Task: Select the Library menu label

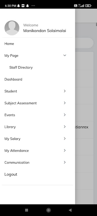Action: (x=10, y=127)
